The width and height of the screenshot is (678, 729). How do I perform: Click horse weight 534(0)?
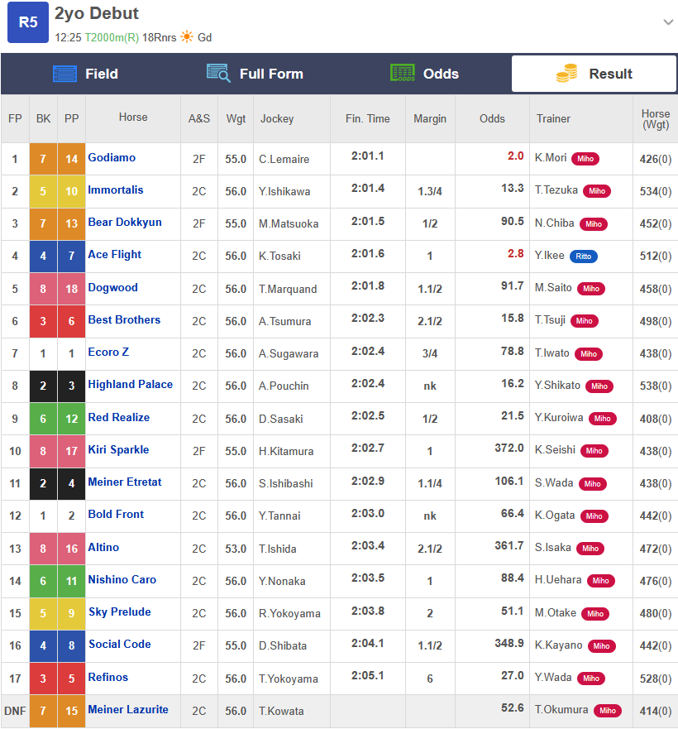point(655,191)
